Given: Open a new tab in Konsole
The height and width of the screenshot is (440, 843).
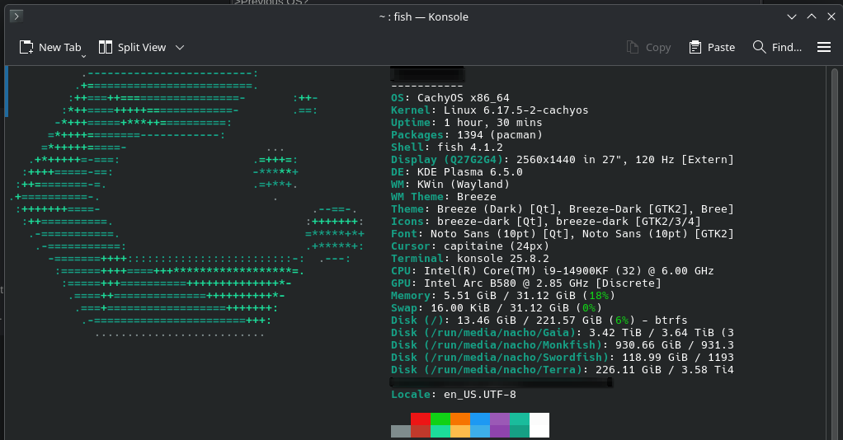Looking at the screenshot, I should 50,47.
